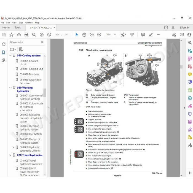Click the page number input field
This screenshot has height=193, width=193.
pyautogui.click(x=57, y=35)
